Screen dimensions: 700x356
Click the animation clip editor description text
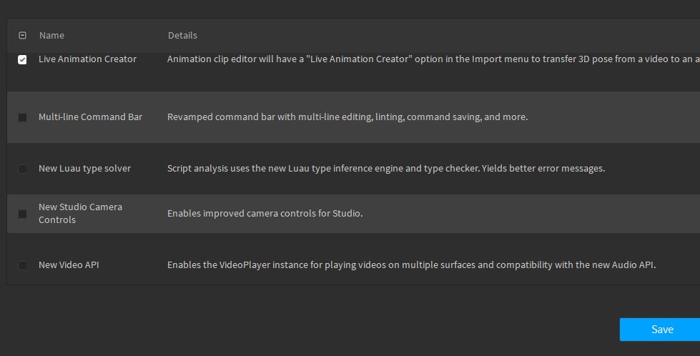[x=433, y=59]
